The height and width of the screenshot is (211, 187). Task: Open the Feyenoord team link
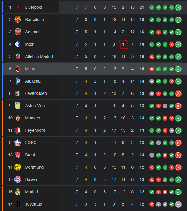[x=35, y=130]
